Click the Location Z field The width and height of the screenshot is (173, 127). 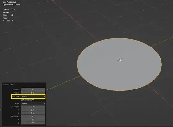pyautogui.click(x=33, y=113)
